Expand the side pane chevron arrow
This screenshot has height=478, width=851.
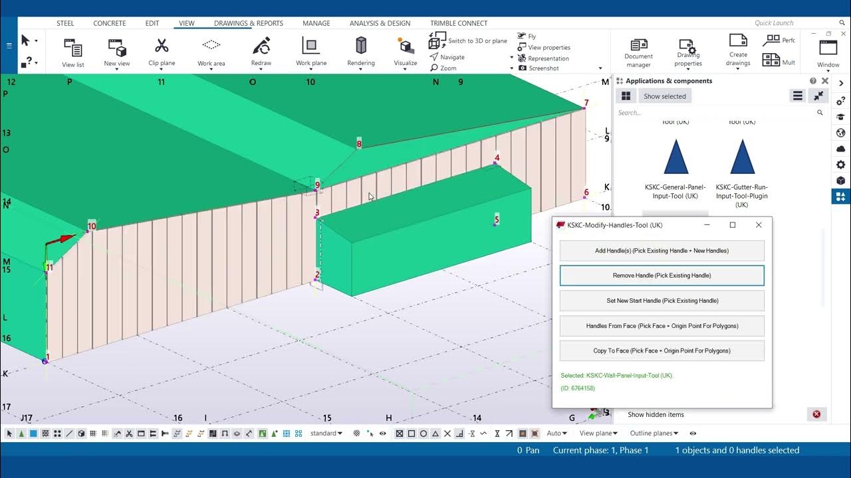click(841, 82)
